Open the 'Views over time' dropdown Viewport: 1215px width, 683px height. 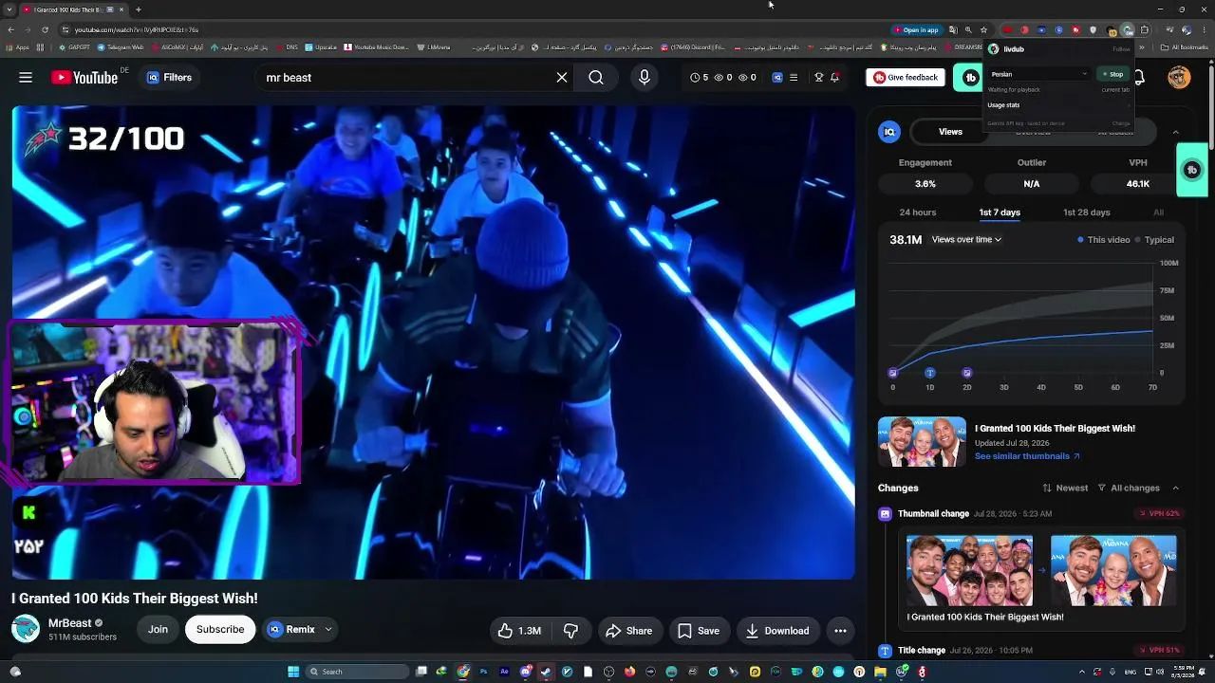pyautogui.click(x=966, y=240)
